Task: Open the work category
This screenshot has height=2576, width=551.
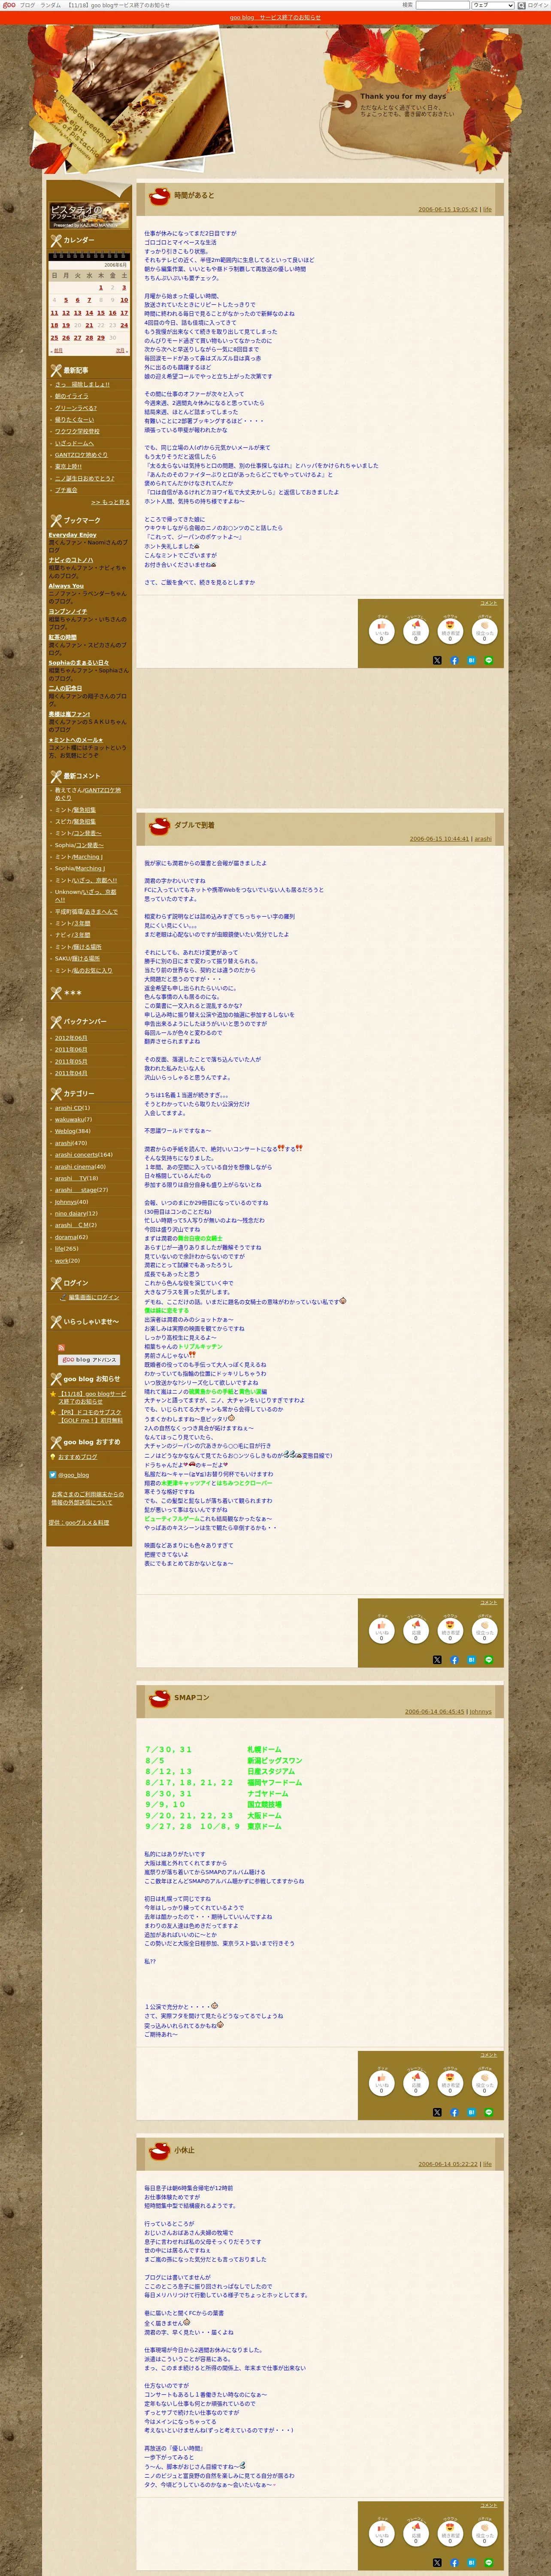Action: pyautogui.click(x=62, y=1260)
